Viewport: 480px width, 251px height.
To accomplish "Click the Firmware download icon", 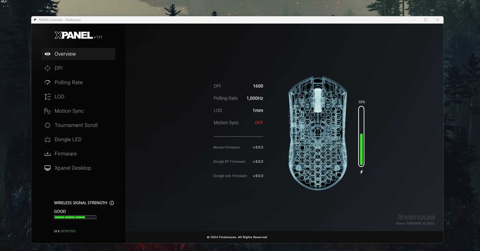I will tap(48, 154).
